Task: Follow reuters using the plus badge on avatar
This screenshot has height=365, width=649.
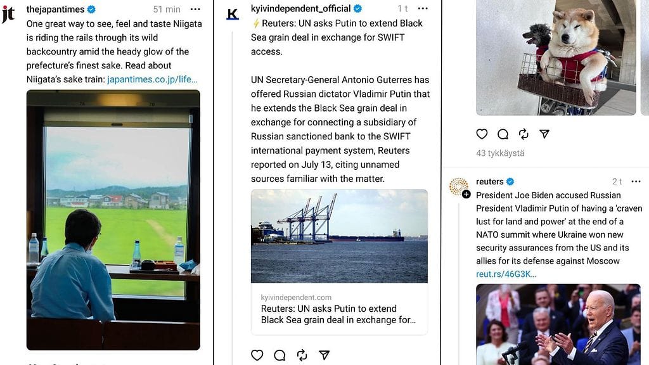Action: [x=466, y=194]
